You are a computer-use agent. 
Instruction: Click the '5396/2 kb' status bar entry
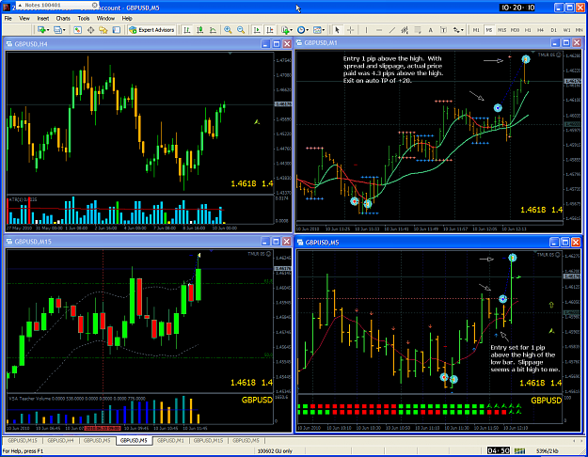tap(548, 451)
